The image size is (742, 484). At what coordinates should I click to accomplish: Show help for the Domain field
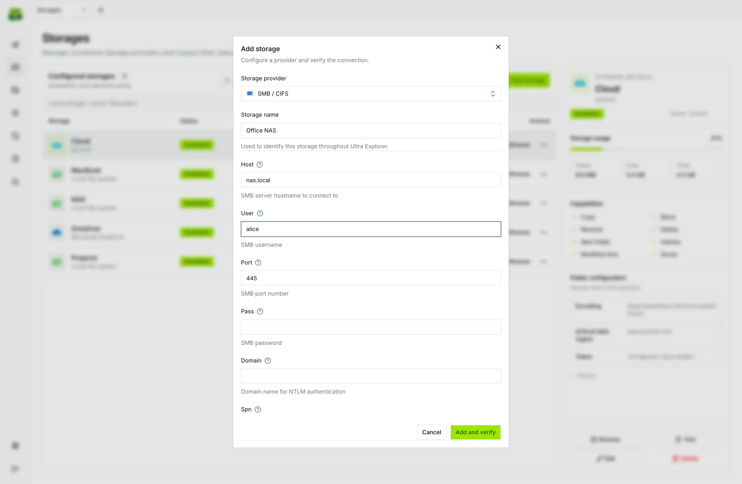click(267, 361)
